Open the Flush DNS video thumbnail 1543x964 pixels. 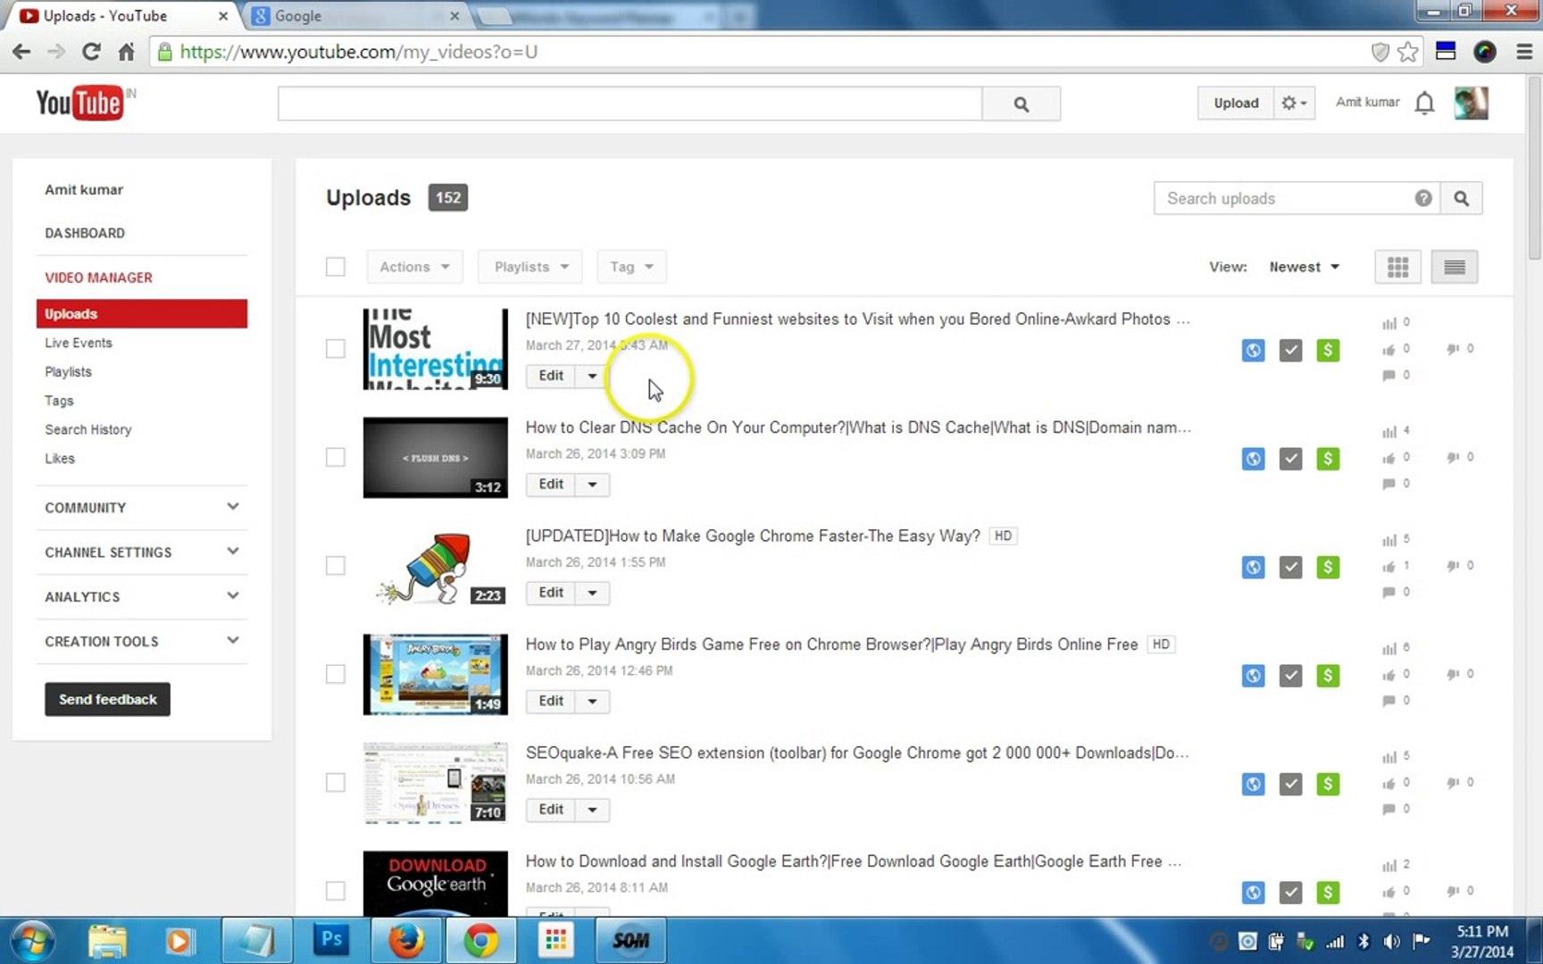436,458
